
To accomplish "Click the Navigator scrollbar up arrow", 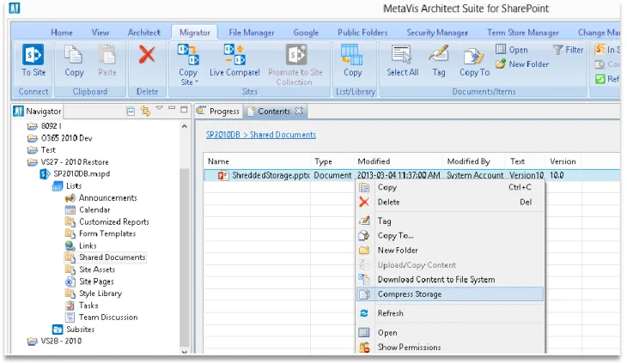I will [185, 126].
